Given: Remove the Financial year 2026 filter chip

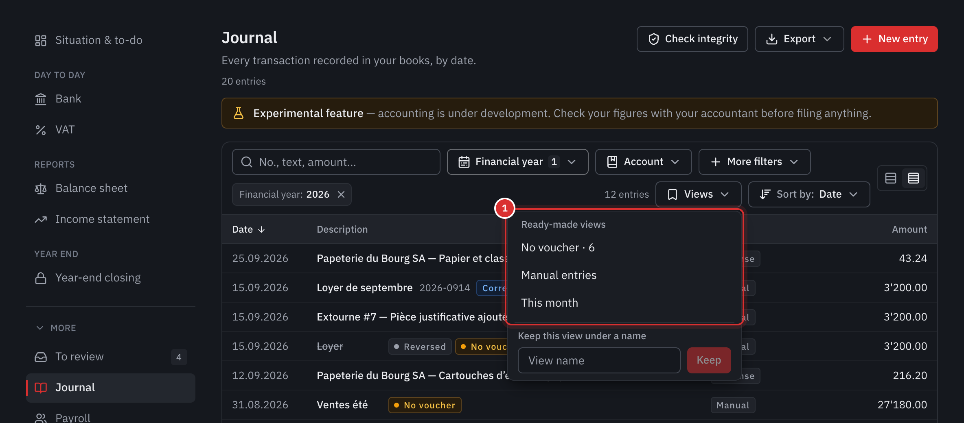Looking at the screenshot, I should point(341,194).
